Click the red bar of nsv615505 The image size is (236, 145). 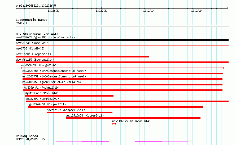coord(82,57)
